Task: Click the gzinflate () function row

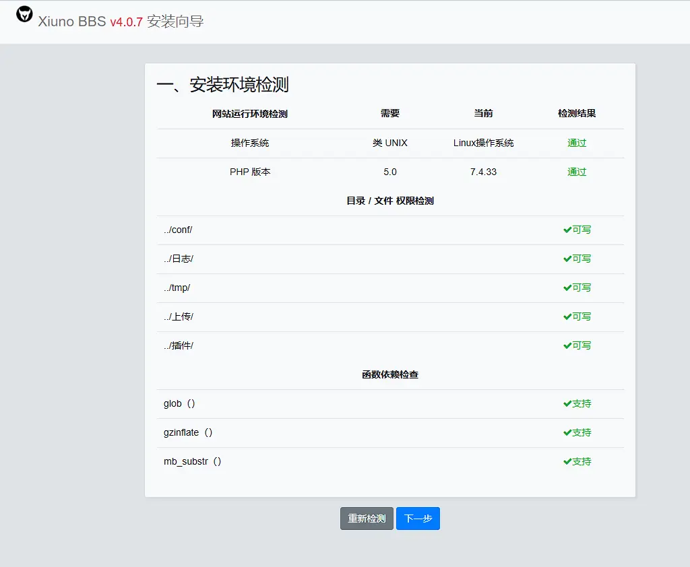Action: [390, 433]
